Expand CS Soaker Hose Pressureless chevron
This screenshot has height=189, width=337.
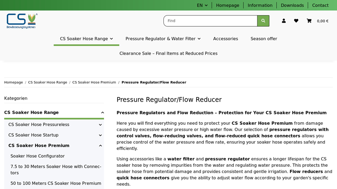pyautogui.click(x=100, y=125)
